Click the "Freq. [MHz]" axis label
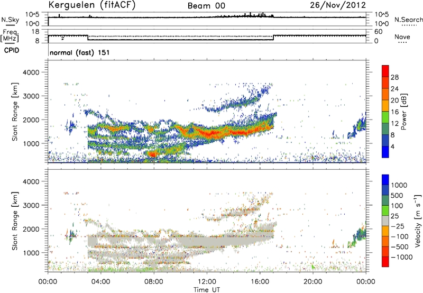Screen dimensions: 423x293 10,35
